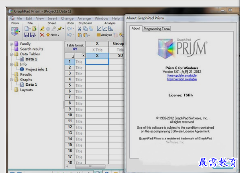Click the Copy icon in the Clipboard group
This screenshot has width=240, height=173.
[85, 29]
